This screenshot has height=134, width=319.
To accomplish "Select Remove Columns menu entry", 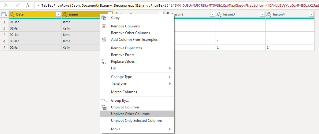I will pos(137,26).
